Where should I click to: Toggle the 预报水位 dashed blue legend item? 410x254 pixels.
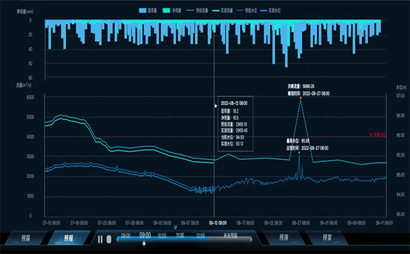(247, 10)
